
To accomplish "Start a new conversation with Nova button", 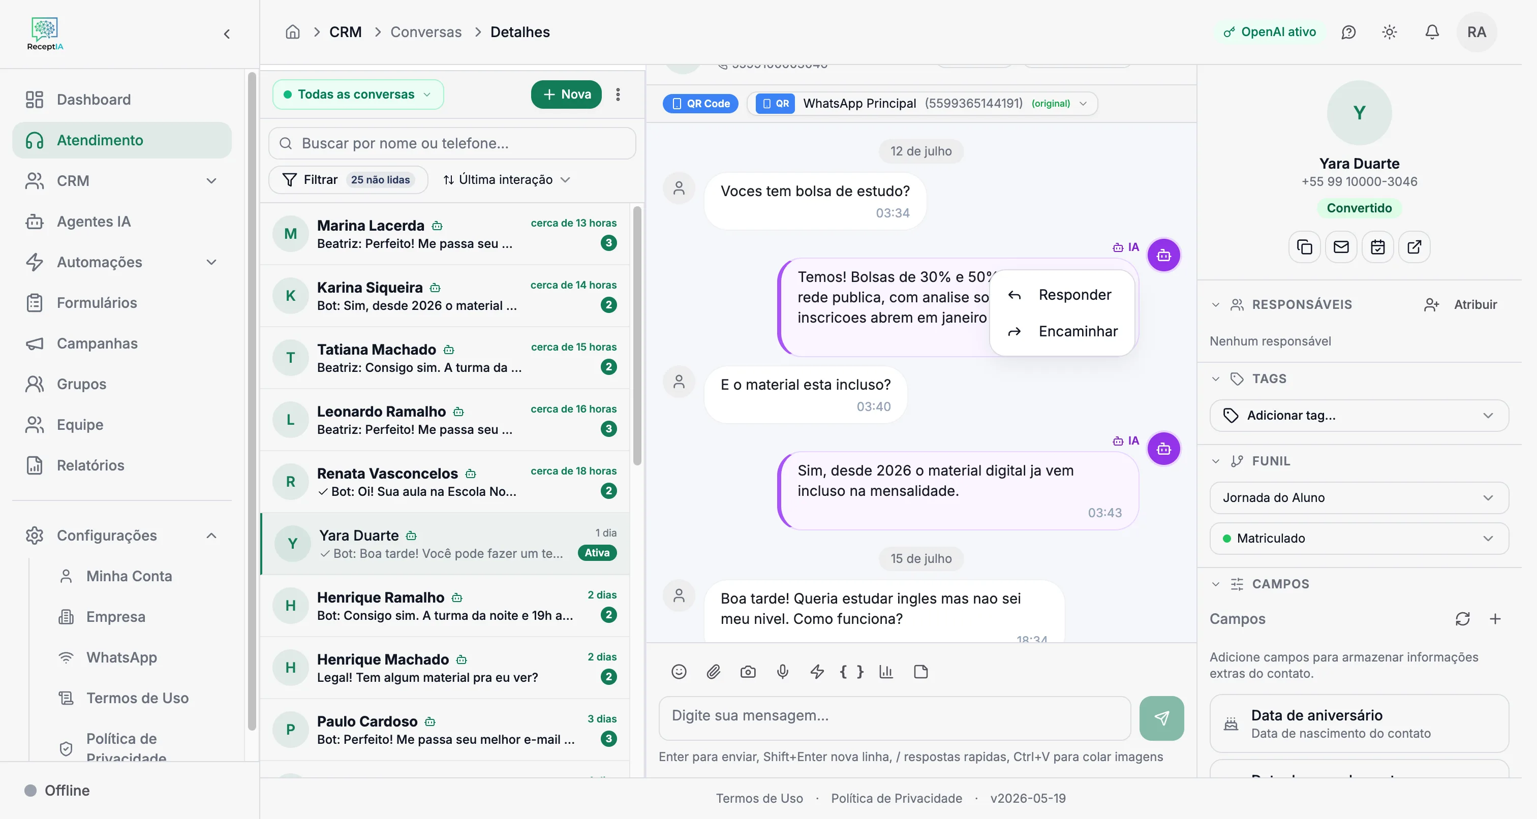I will [566, 94].
